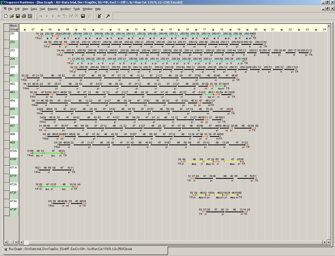
Task: Go to the previous record
Action: pos(47,16)
